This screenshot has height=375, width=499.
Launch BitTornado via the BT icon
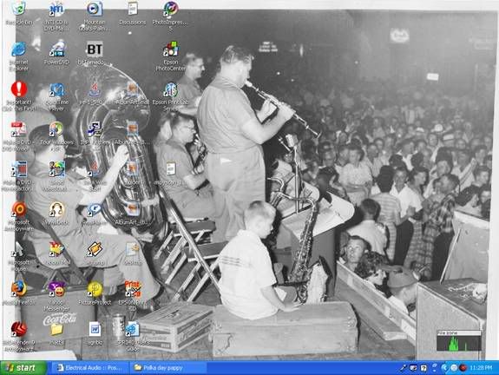(95, 49)
